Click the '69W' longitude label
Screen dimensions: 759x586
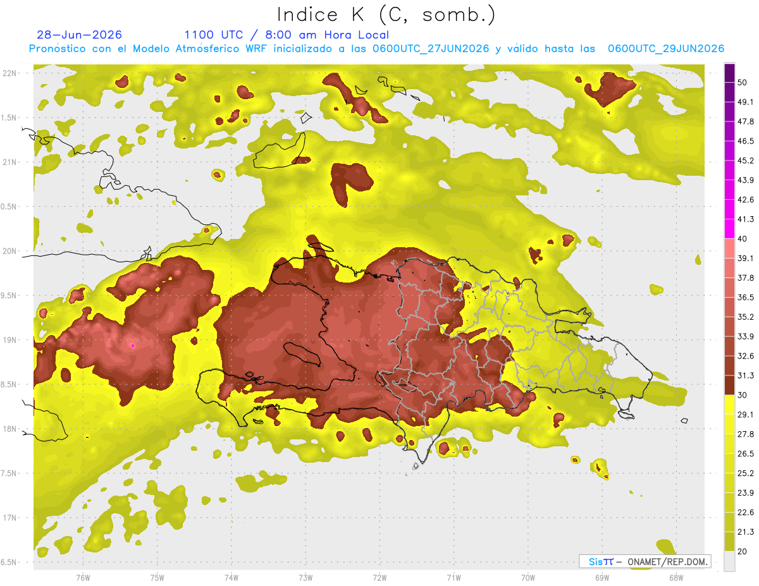602,577
